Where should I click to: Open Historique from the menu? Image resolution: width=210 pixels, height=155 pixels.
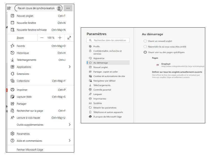click(x=23, y=53)
